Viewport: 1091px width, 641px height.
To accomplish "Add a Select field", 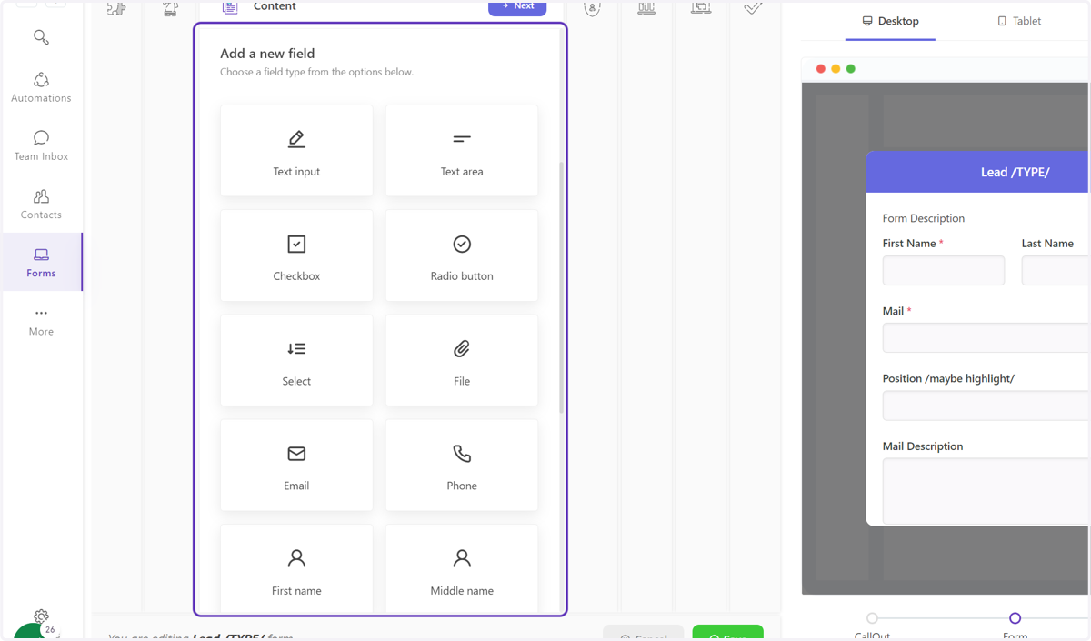I will point(296,360).
